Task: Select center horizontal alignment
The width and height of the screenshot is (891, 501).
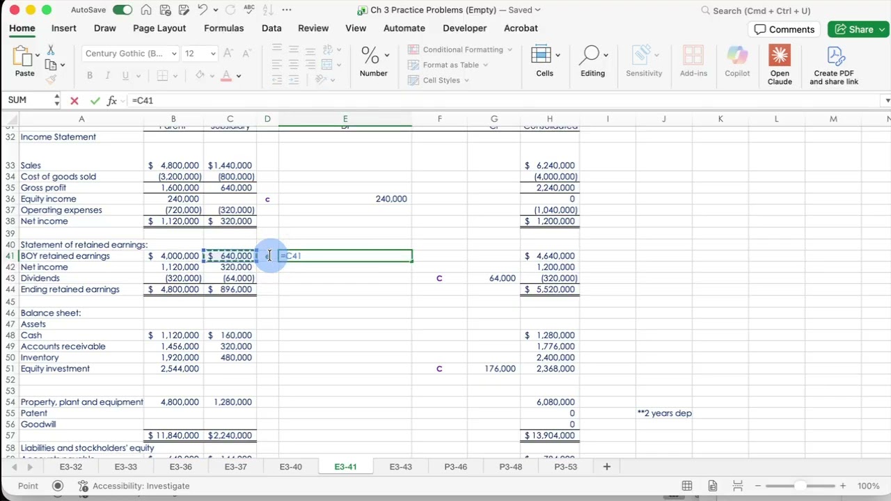Action: 294,65
